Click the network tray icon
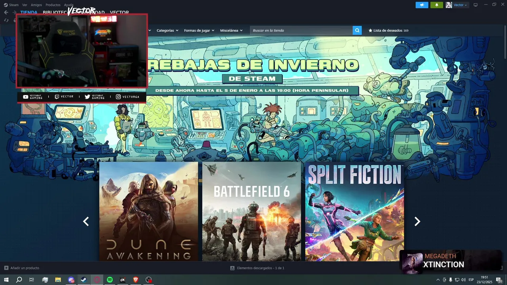Screen dimensions: 507x285 click(x=457, y=280)
